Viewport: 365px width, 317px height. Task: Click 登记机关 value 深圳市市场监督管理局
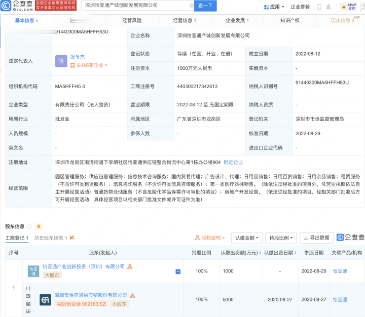319,119
